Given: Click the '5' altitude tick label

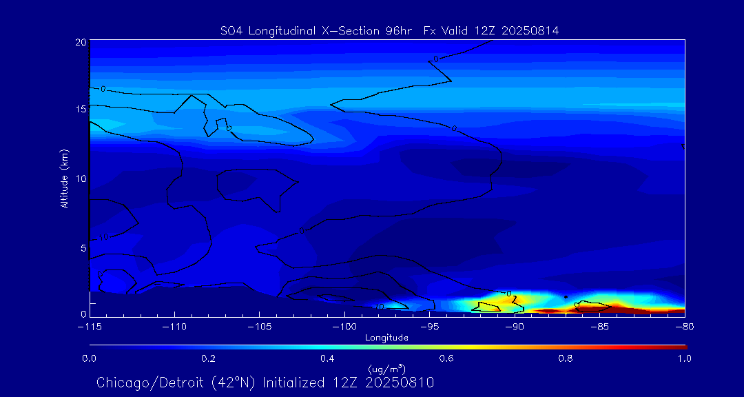Looking at the screenshot, I should point(83,248).
